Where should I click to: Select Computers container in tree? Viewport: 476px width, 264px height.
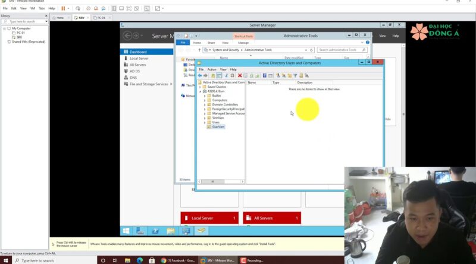(x=219, y=100)
